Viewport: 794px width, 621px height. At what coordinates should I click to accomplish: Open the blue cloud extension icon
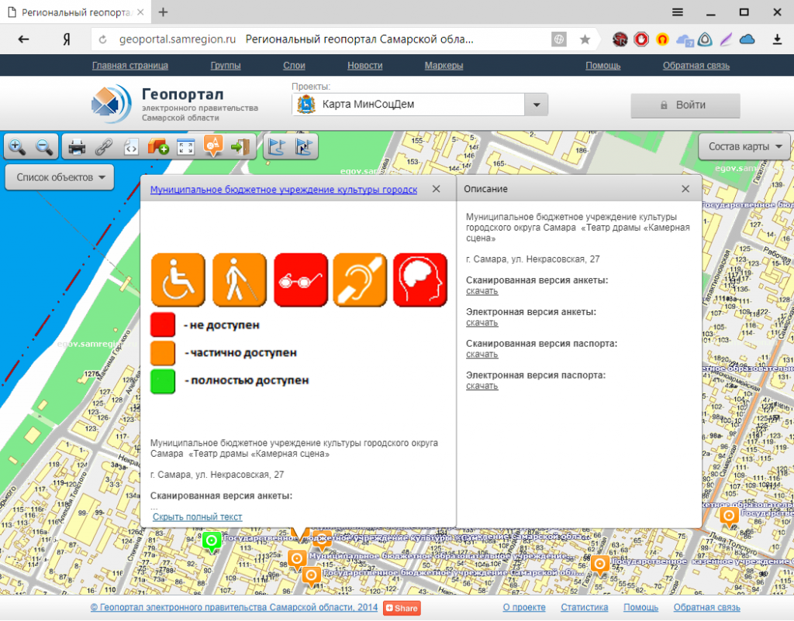tap(747, 39)
